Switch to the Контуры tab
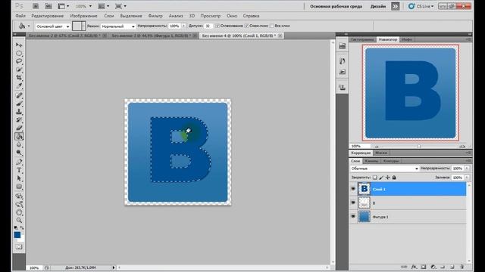Screen dimensions: 485x272 (391, 161)
